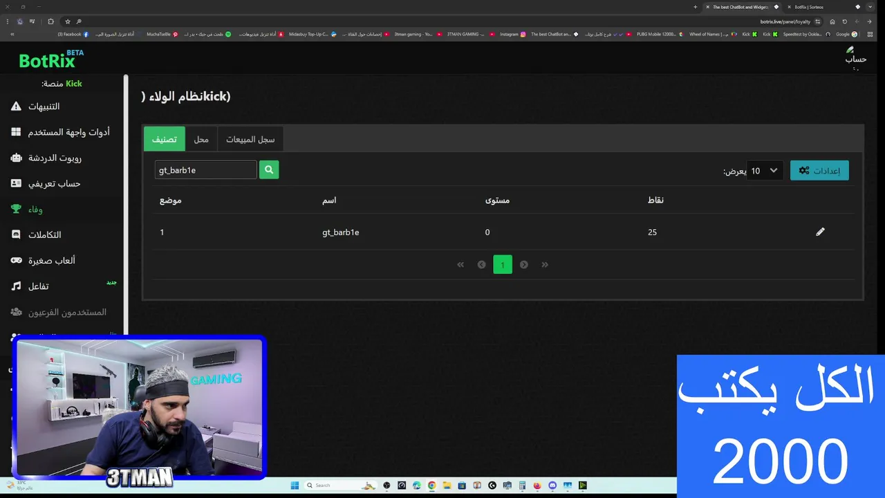Click the مستوى level column header
The width and height of the screenshot is (885, 498).
(x=497, y=200)
